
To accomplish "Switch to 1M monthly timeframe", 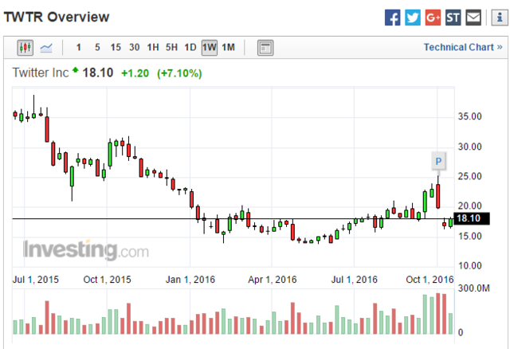I will click(228, 48).
